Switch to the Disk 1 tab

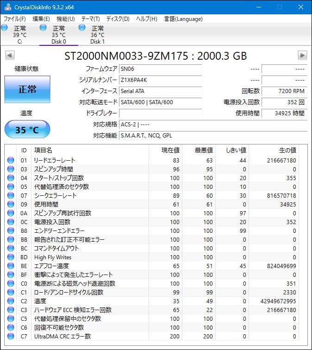[98, 35]
